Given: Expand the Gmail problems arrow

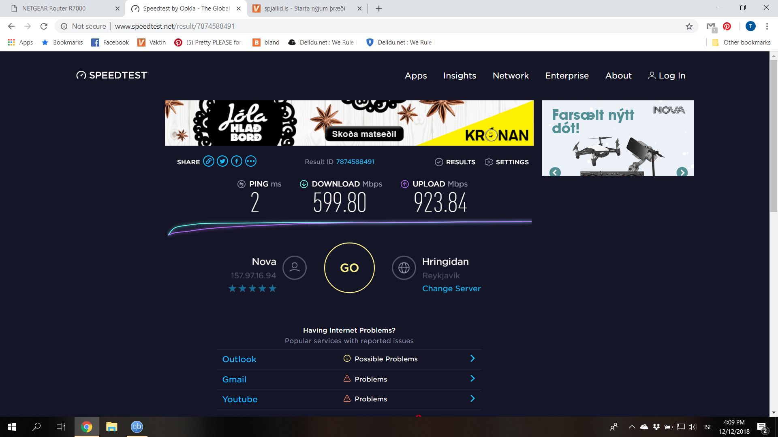Looking at the screenshot, I should [x=472, y=379].
